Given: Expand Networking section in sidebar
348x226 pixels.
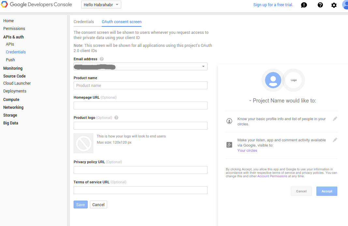Looking at the screenshot, I should click(13, 107).
